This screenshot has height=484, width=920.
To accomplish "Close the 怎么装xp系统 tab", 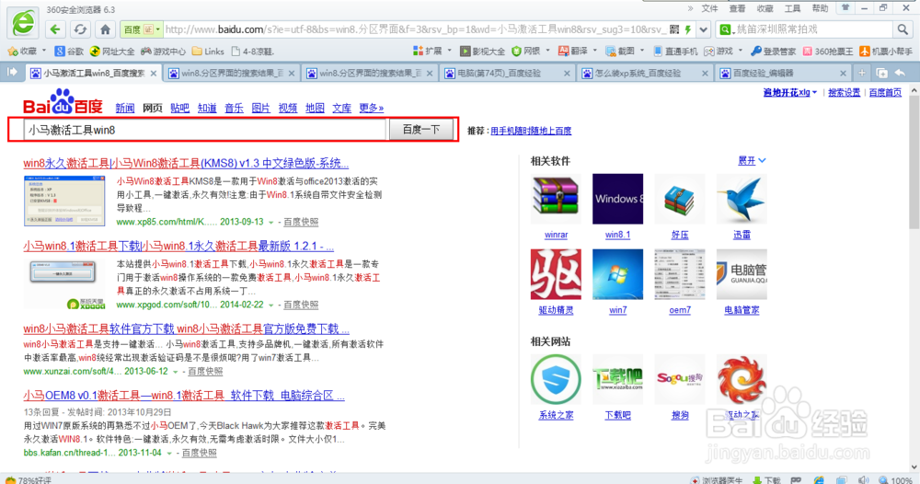I will pyautogui.click(x=705, y=74).
